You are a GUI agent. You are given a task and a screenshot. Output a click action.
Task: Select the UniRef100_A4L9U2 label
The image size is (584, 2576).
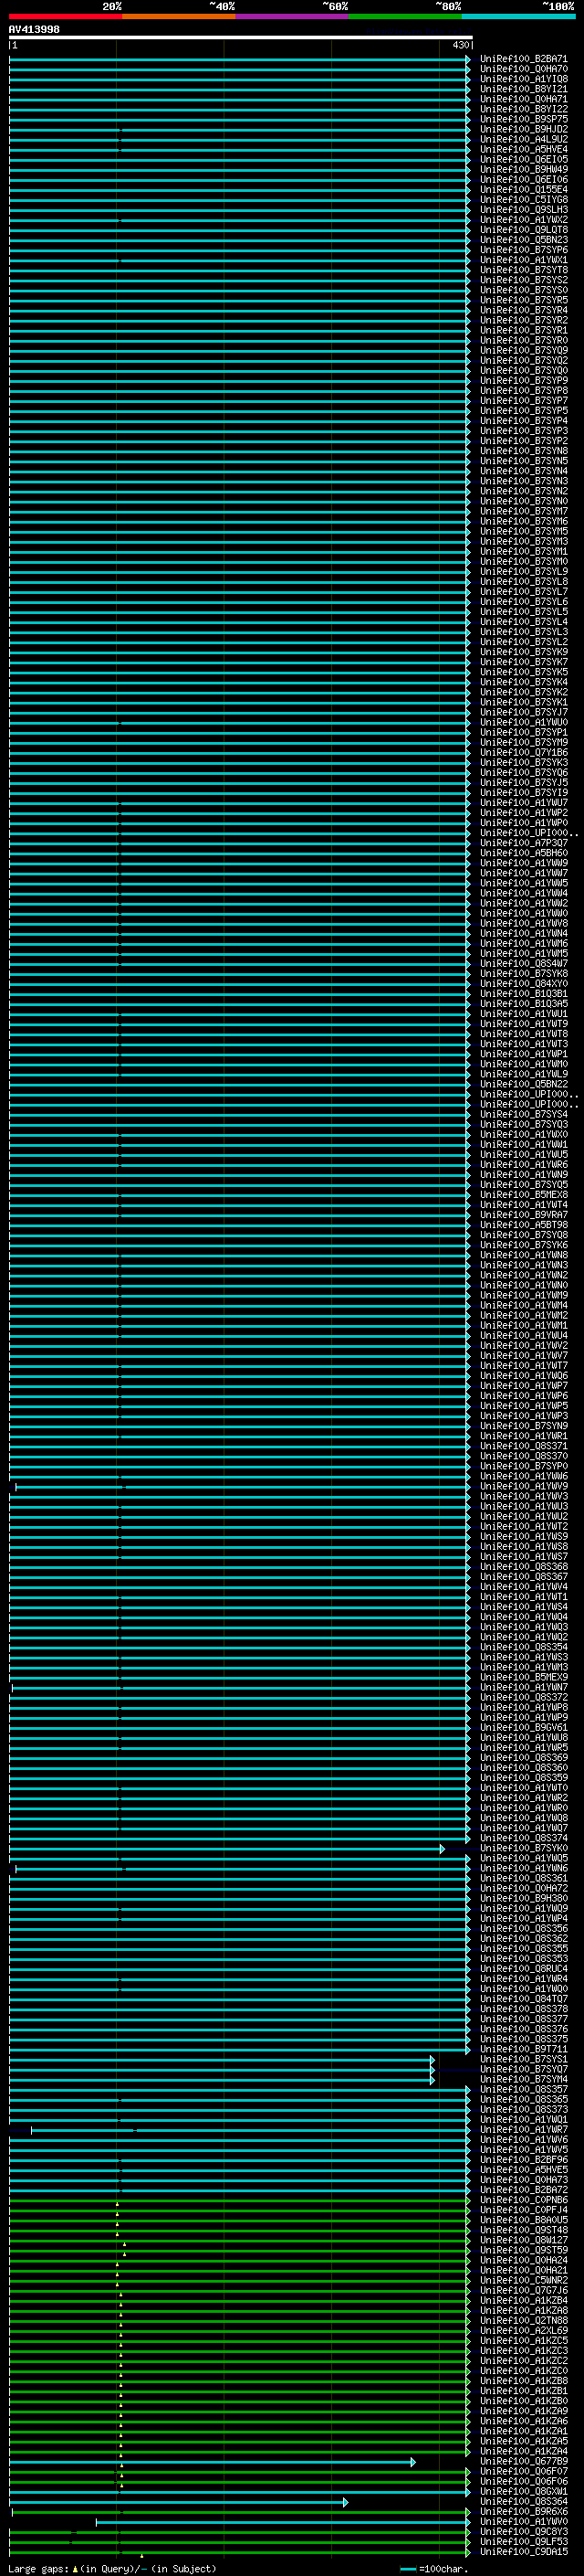click(524, 139)
